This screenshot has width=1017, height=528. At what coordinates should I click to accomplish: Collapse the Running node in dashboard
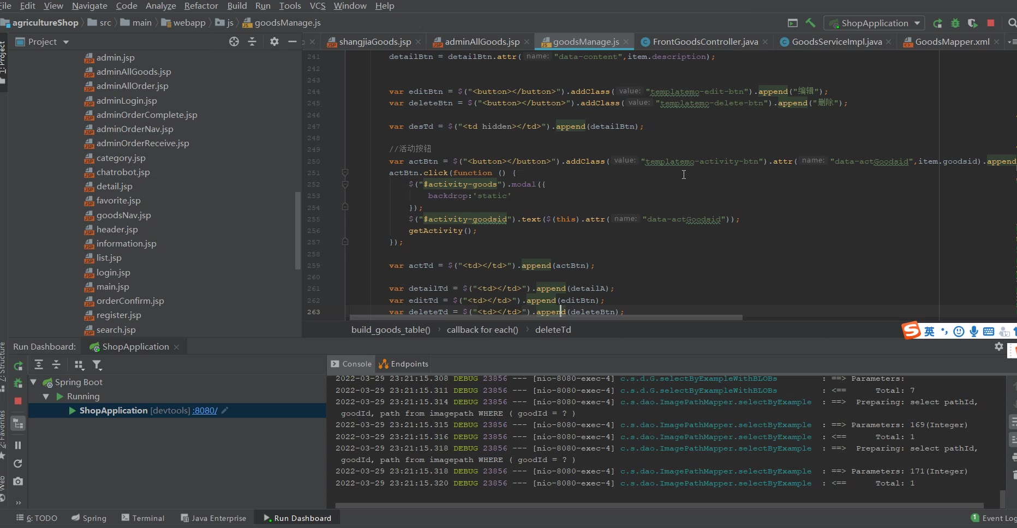46,397
